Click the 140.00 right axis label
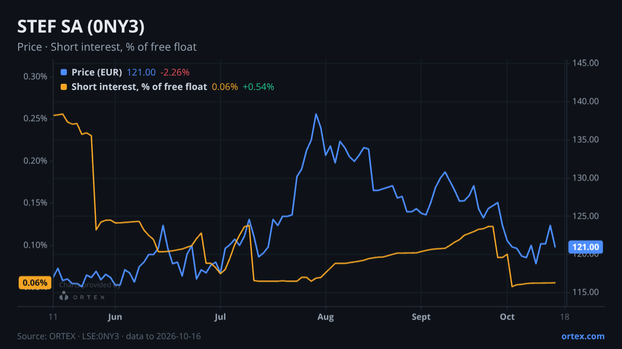This screenshot has height=349, width=622. 586,101
